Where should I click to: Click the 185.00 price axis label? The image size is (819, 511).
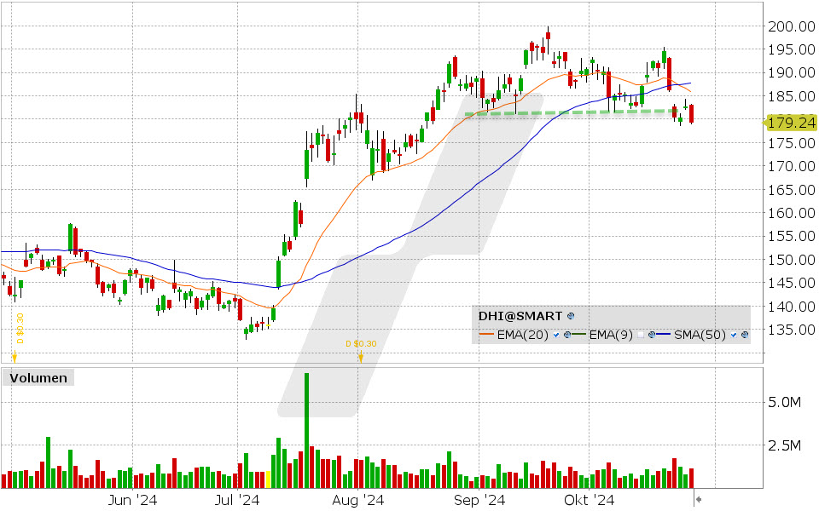792,96
